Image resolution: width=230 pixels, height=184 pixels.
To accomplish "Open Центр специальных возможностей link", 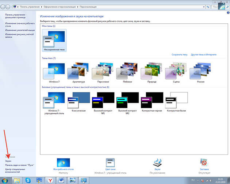I will coord(15,170).
